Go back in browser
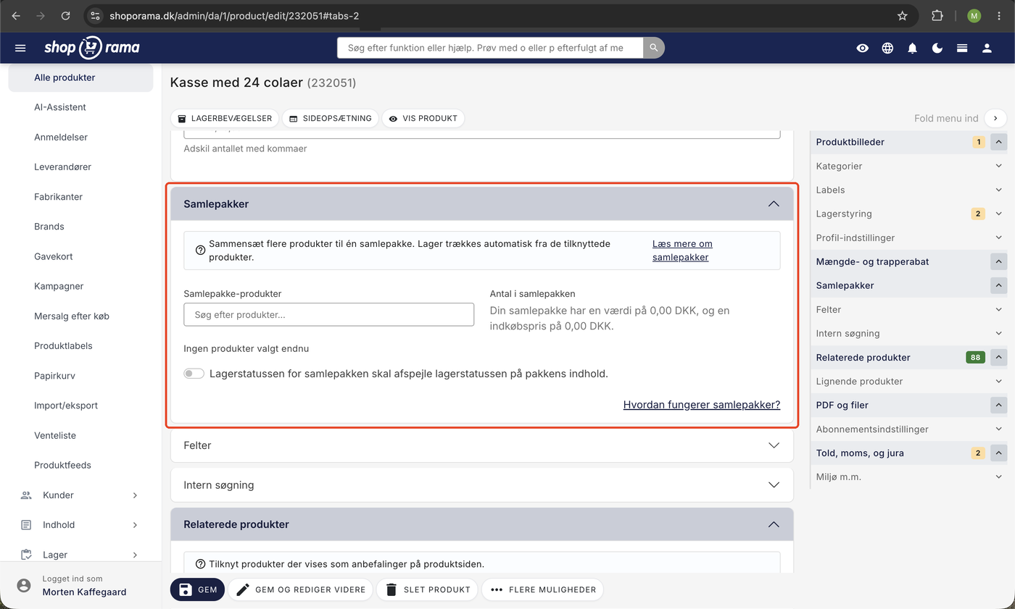The height and width of the screenshot is (609, 1015). point(16,15)
